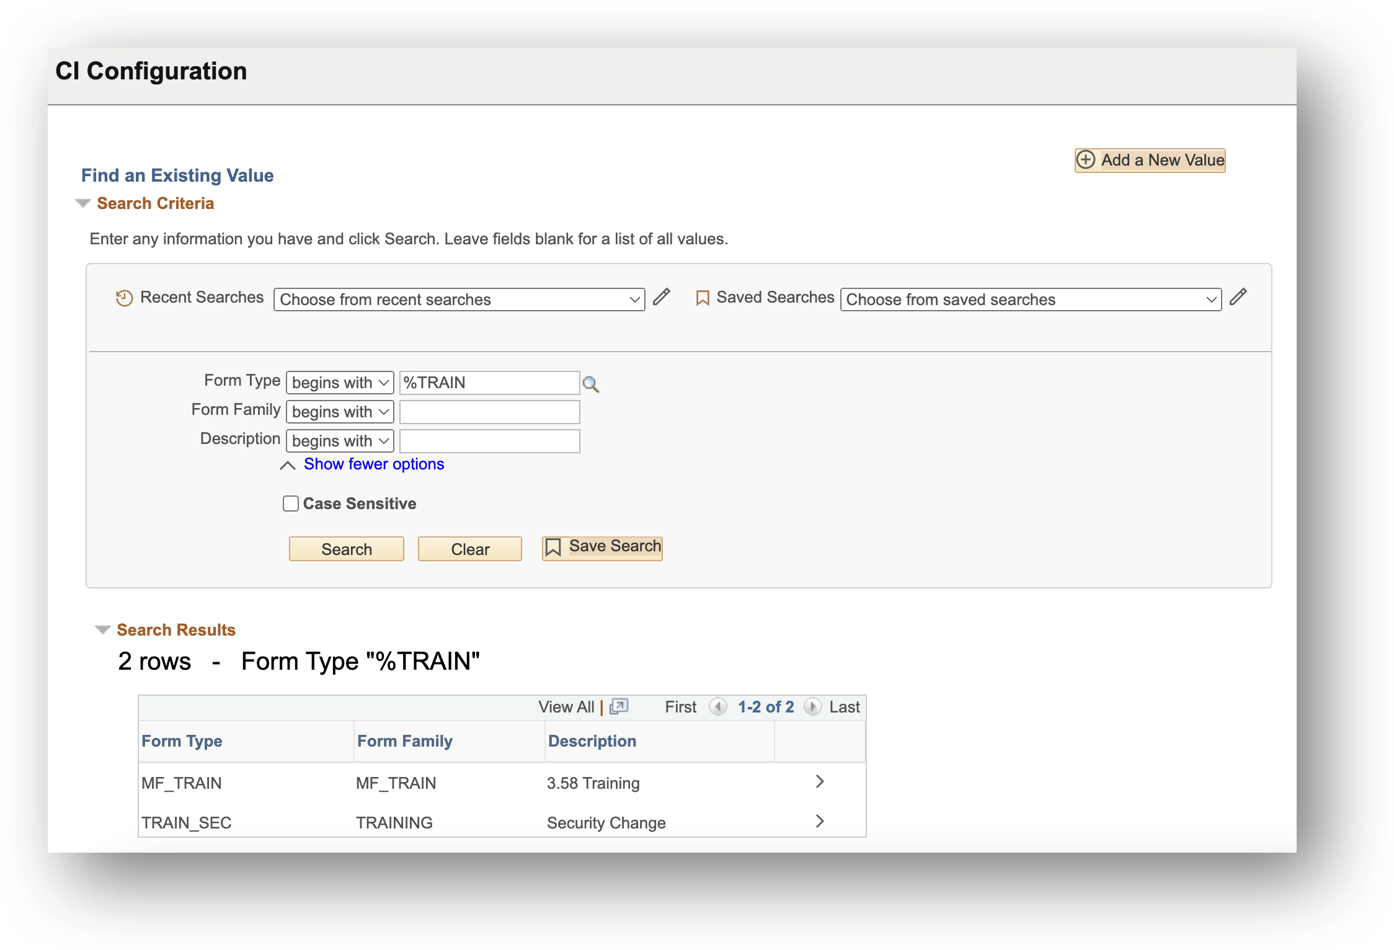The width and height of the screenshot is (1394, 950).
Task: Click the TRAINING form family cell
Action: click(x=394, y=823)
